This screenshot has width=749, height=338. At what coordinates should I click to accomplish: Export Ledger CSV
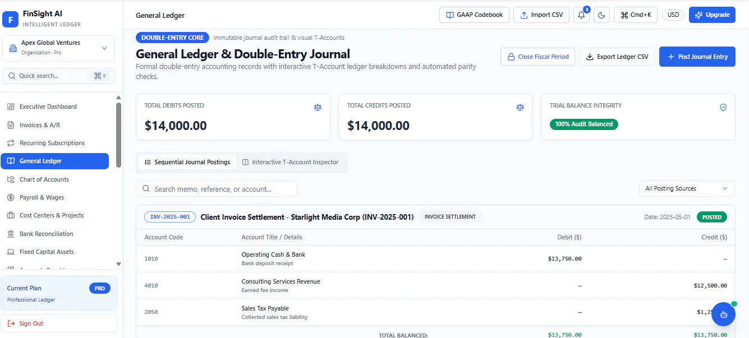point(617,57)
